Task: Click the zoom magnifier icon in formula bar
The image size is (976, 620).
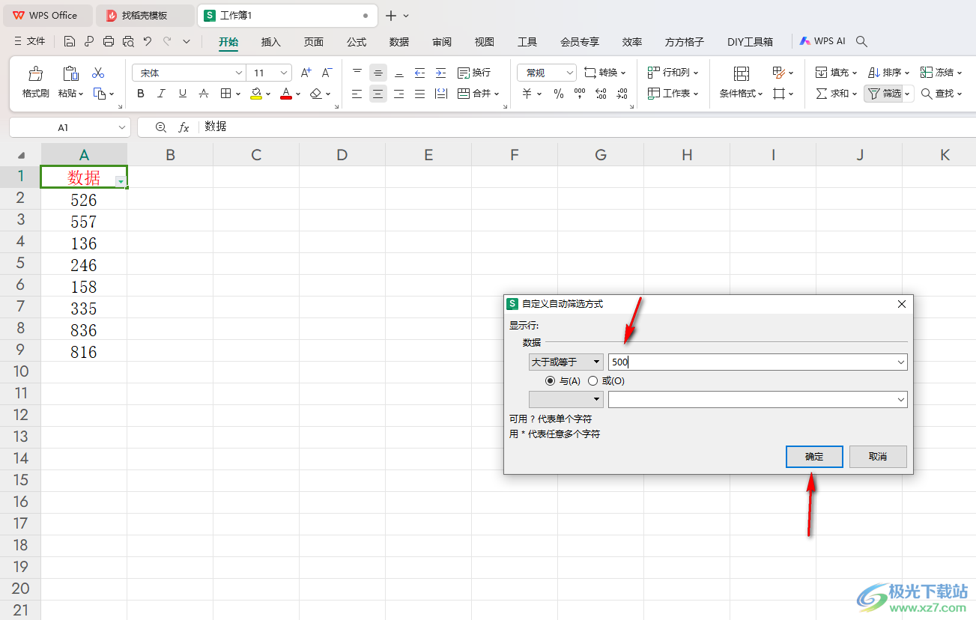Action: [x=161, y=127]
